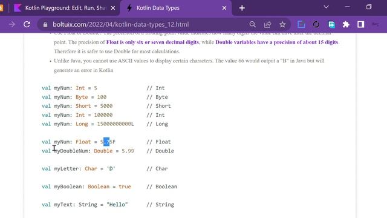Click the highlighted 5.75F float value
The image size is (387, 218).
pos(108,142)
